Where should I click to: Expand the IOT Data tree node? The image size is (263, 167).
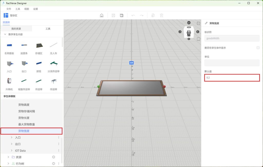point(12,151)
